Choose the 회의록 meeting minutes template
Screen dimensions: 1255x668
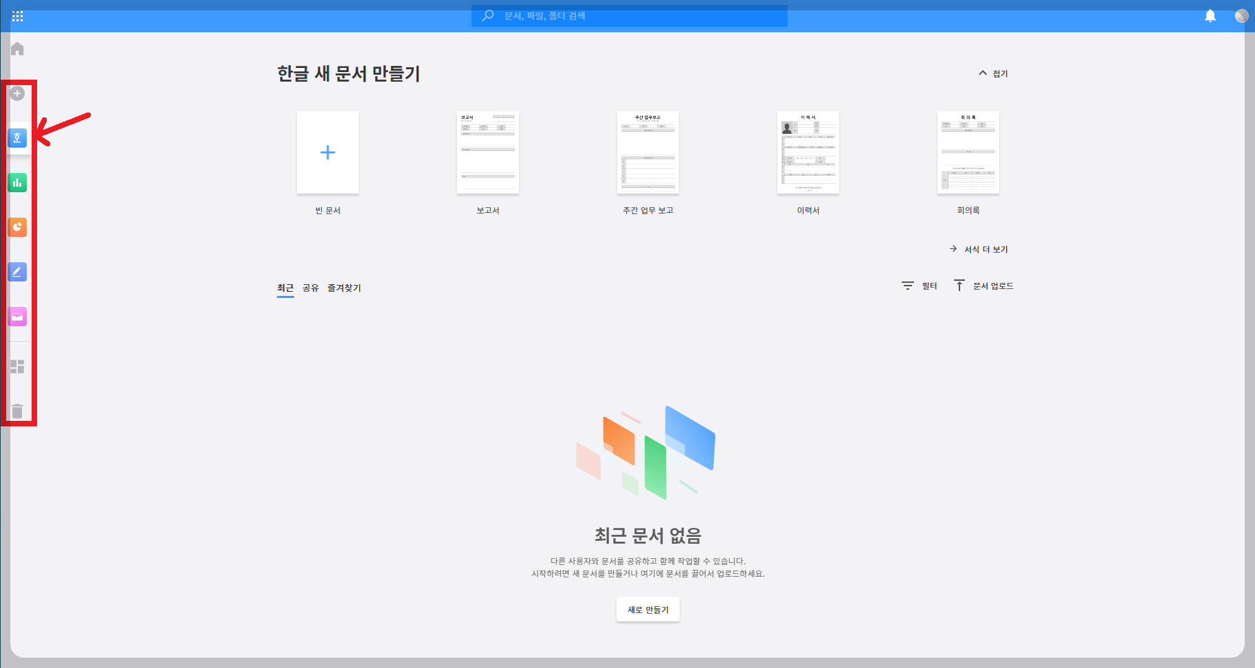click(x=968, y=152)
